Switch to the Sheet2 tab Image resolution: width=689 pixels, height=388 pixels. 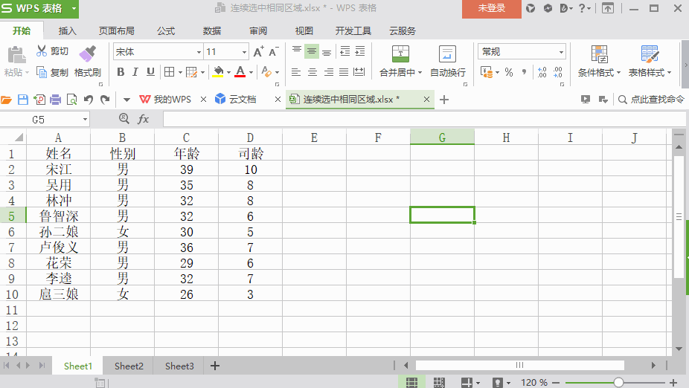pyautogui.click(x=129, y=366)
